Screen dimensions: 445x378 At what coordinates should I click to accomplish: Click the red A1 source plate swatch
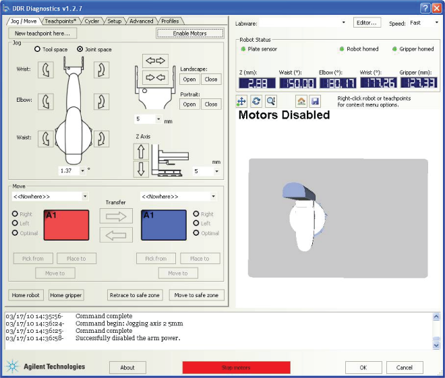click(67, 224)
